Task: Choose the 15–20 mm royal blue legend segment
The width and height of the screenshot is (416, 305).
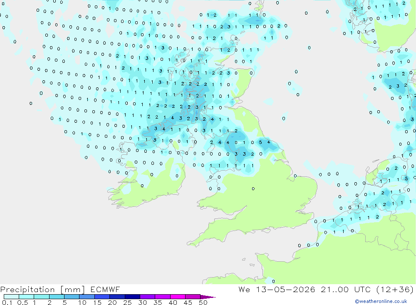Action: [x=102, y=297]
